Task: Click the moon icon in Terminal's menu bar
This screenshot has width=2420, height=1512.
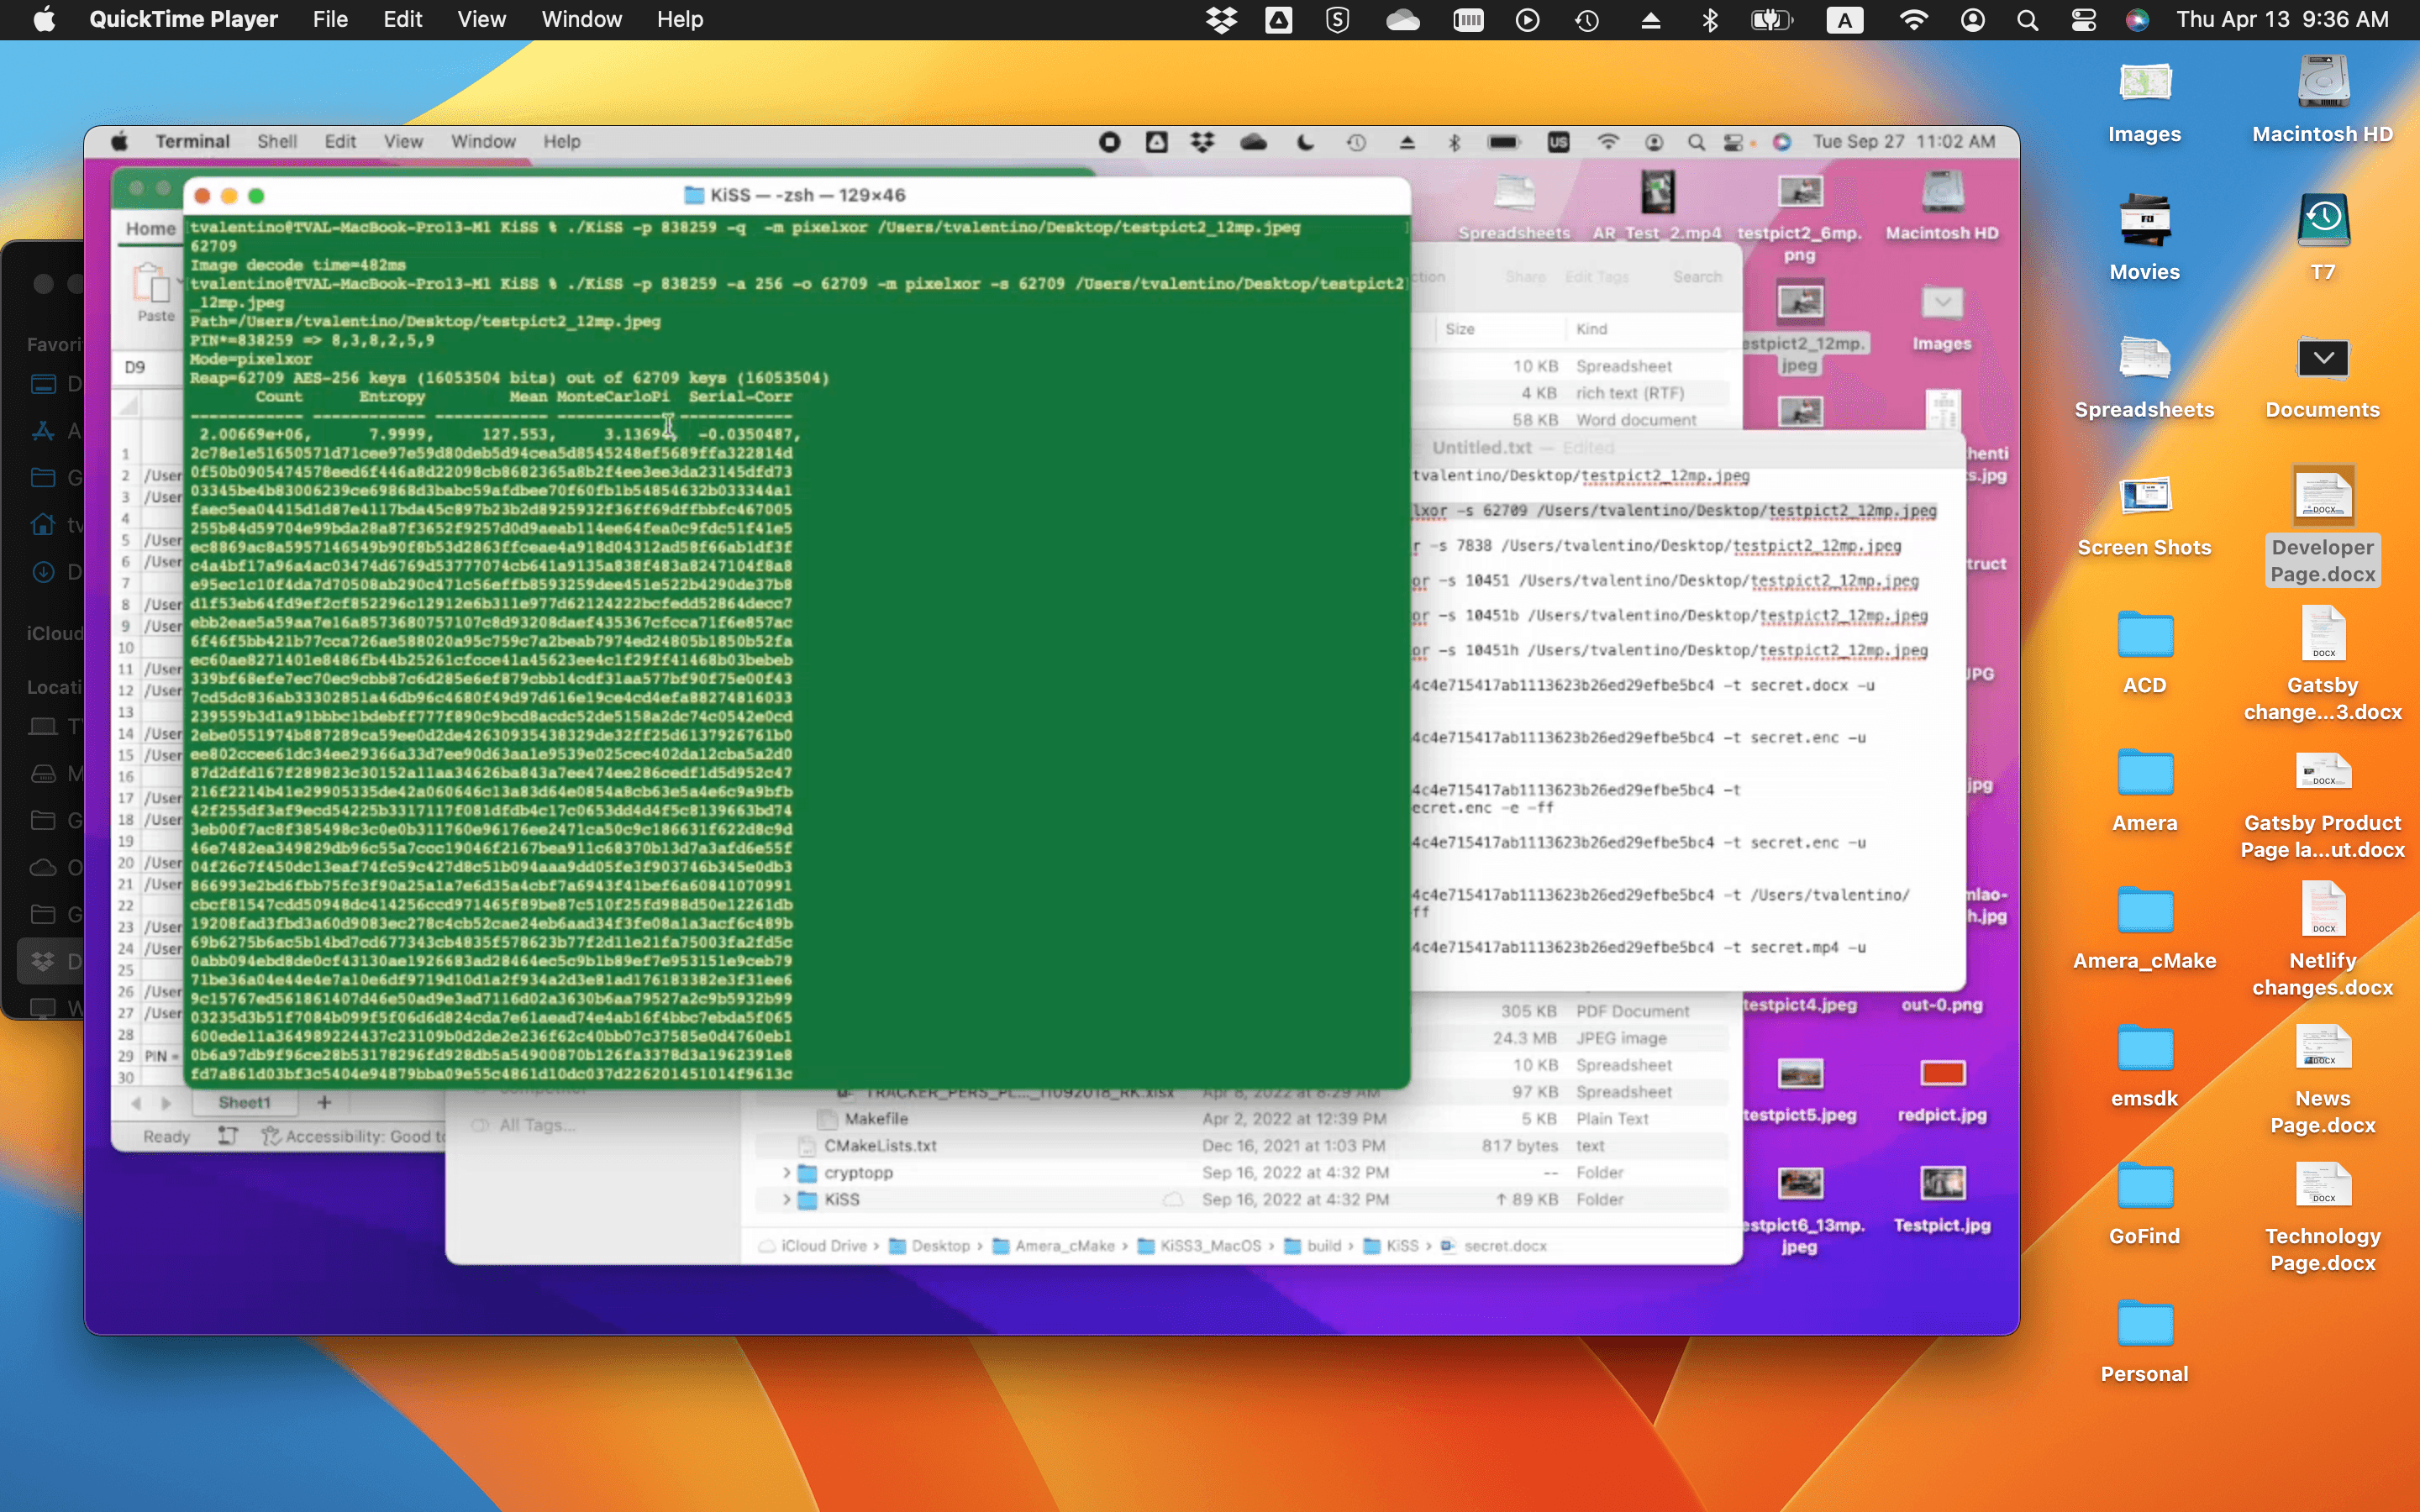Action: point(1305,142)
